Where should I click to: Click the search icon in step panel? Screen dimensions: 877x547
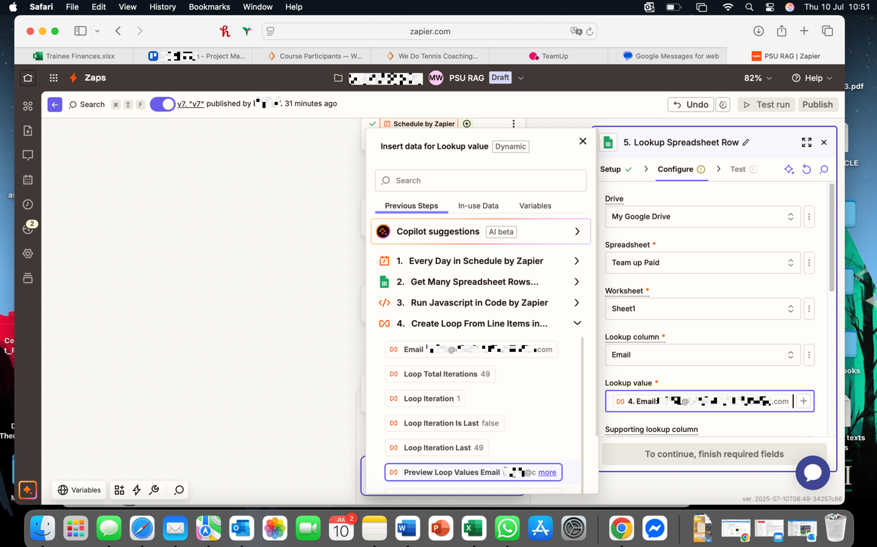[x=824, y=170]
